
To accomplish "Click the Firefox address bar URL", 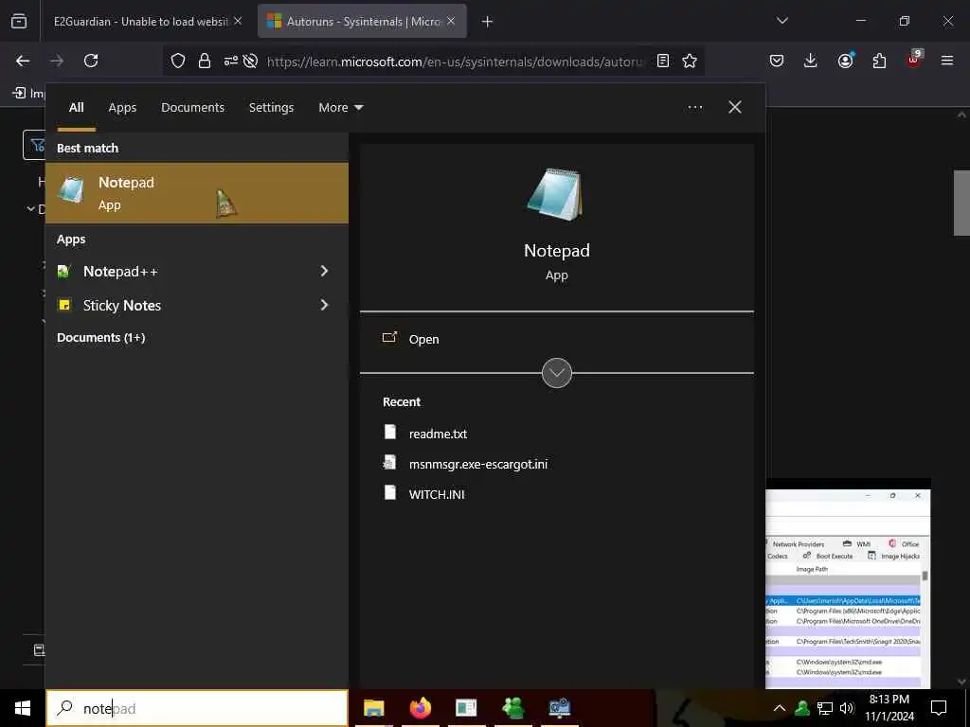I will pyautogui.click(x=455, y=62).
